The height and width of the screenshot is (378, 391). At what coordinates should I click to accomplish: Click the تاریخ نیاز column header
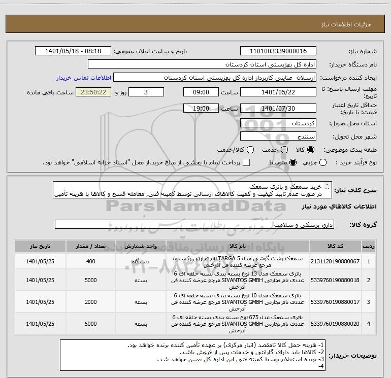tap(40, 246)
